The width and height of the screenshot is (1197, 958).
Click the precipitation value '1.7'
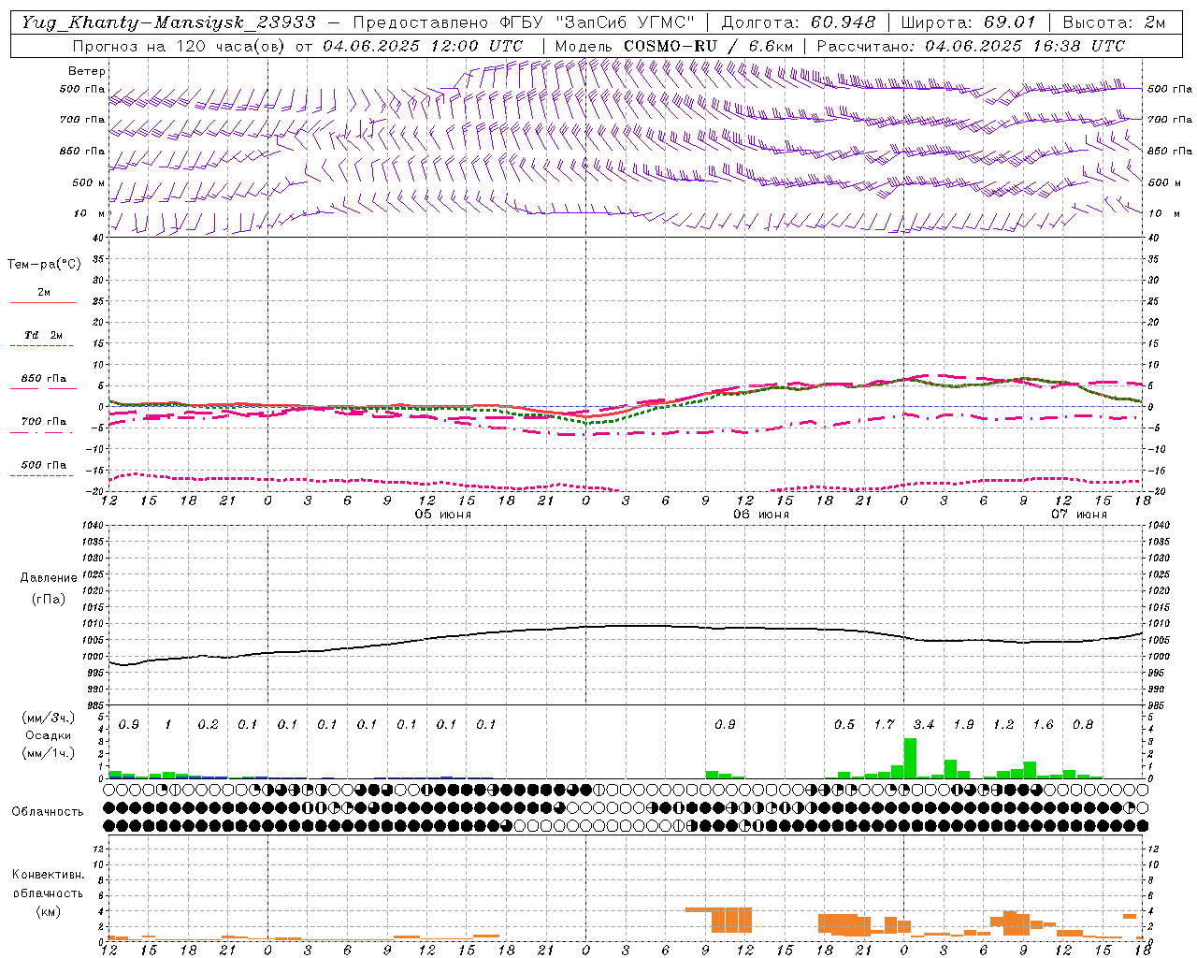pos(884,725)
